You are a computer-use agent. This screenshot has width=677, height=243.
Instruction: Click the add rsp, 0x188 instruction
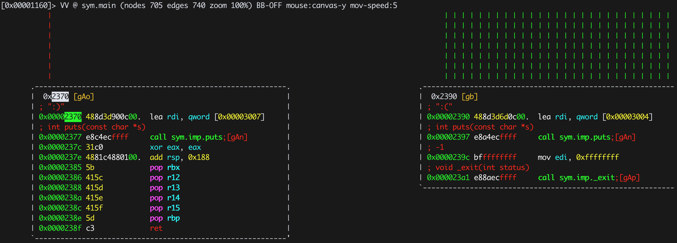(180, 157)
